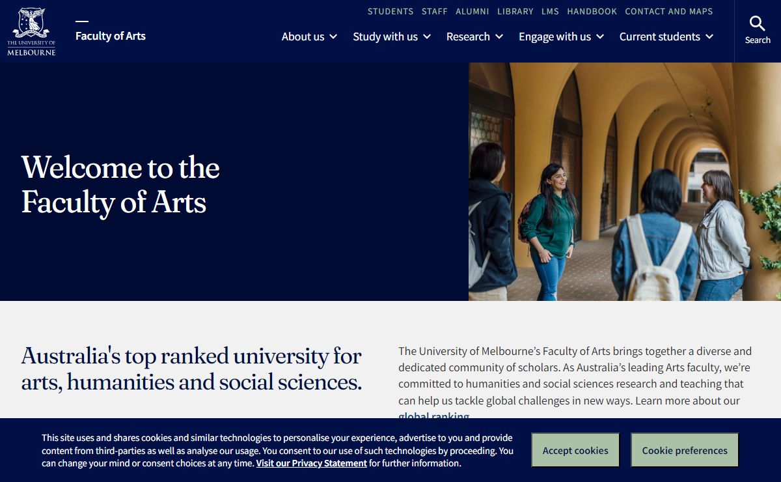781x482 pixels.
Task: Open the Current students dropdown
Action: tap(666, 36)
